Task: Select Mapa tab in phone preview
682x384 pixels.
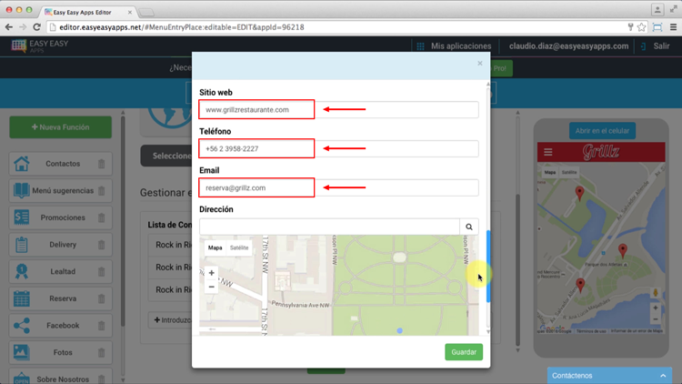Action: (x=550, y=172)
